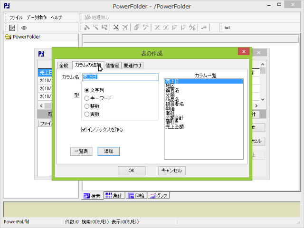Image resolution: width=304 pixels, height=228 pixels.
Task: Close the background dialog behind 表の作成
Action: pyautogui.click(x=258, y=53)
